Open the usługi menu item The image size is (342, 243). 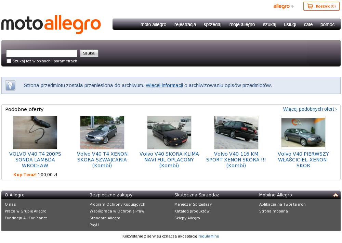pyautogui.click(x=290, y=24)
